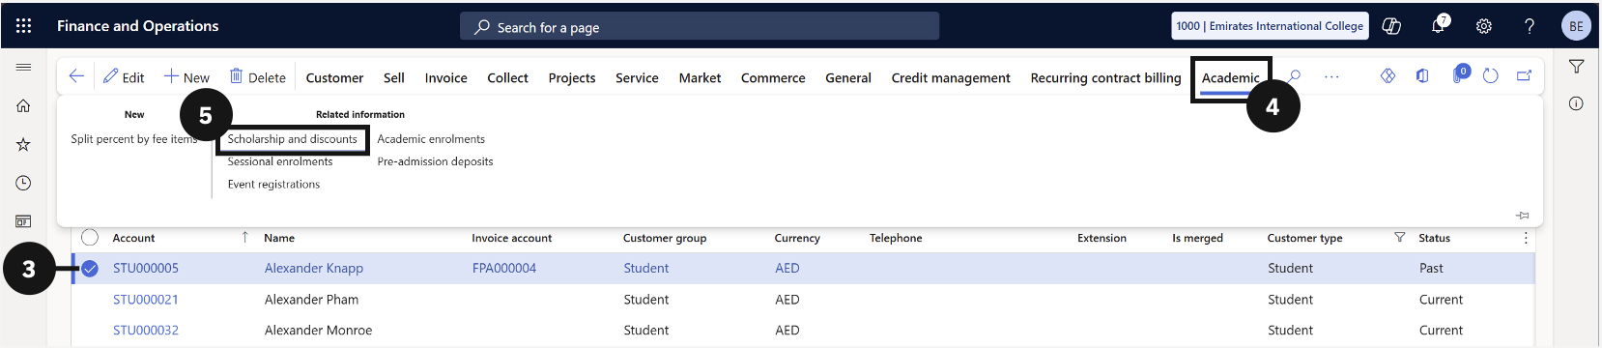Open the Sell tab

tap(393, 77)
